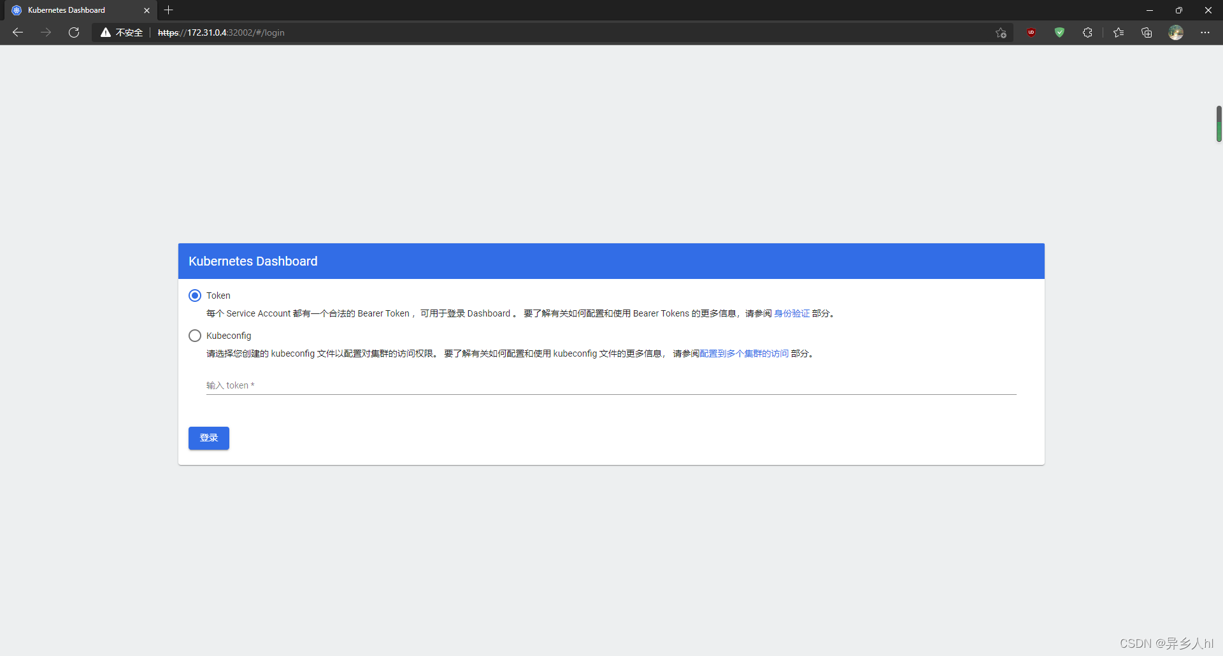Open the Extensions puzzle icon

(1087, 32)
